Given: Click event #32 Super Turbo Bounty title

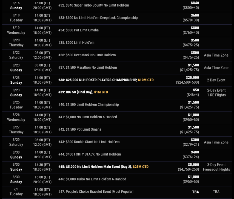Looking at the screenshot, I should coord(93,5).
